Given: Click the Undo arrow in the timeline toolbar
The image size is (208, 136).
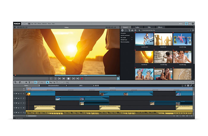Looking at the screenshot, I should click(15, 82).
